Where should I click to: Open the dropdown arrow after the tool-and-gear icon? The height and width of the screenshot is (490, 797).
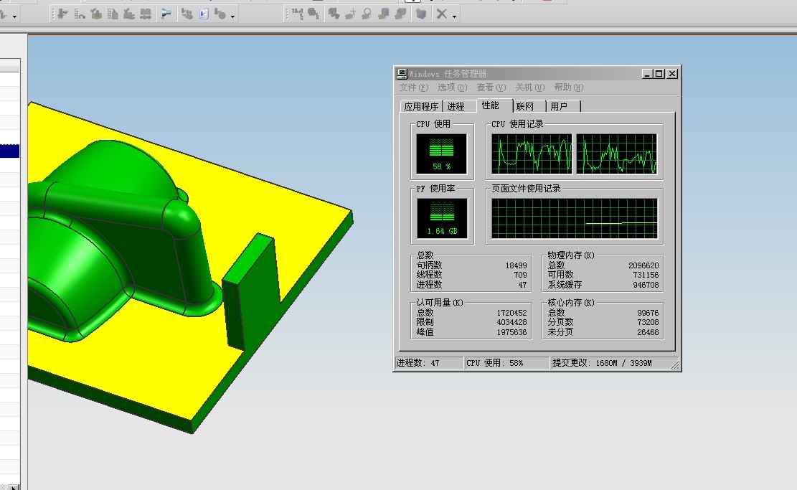pyautogui.click(x=233, y=17)
